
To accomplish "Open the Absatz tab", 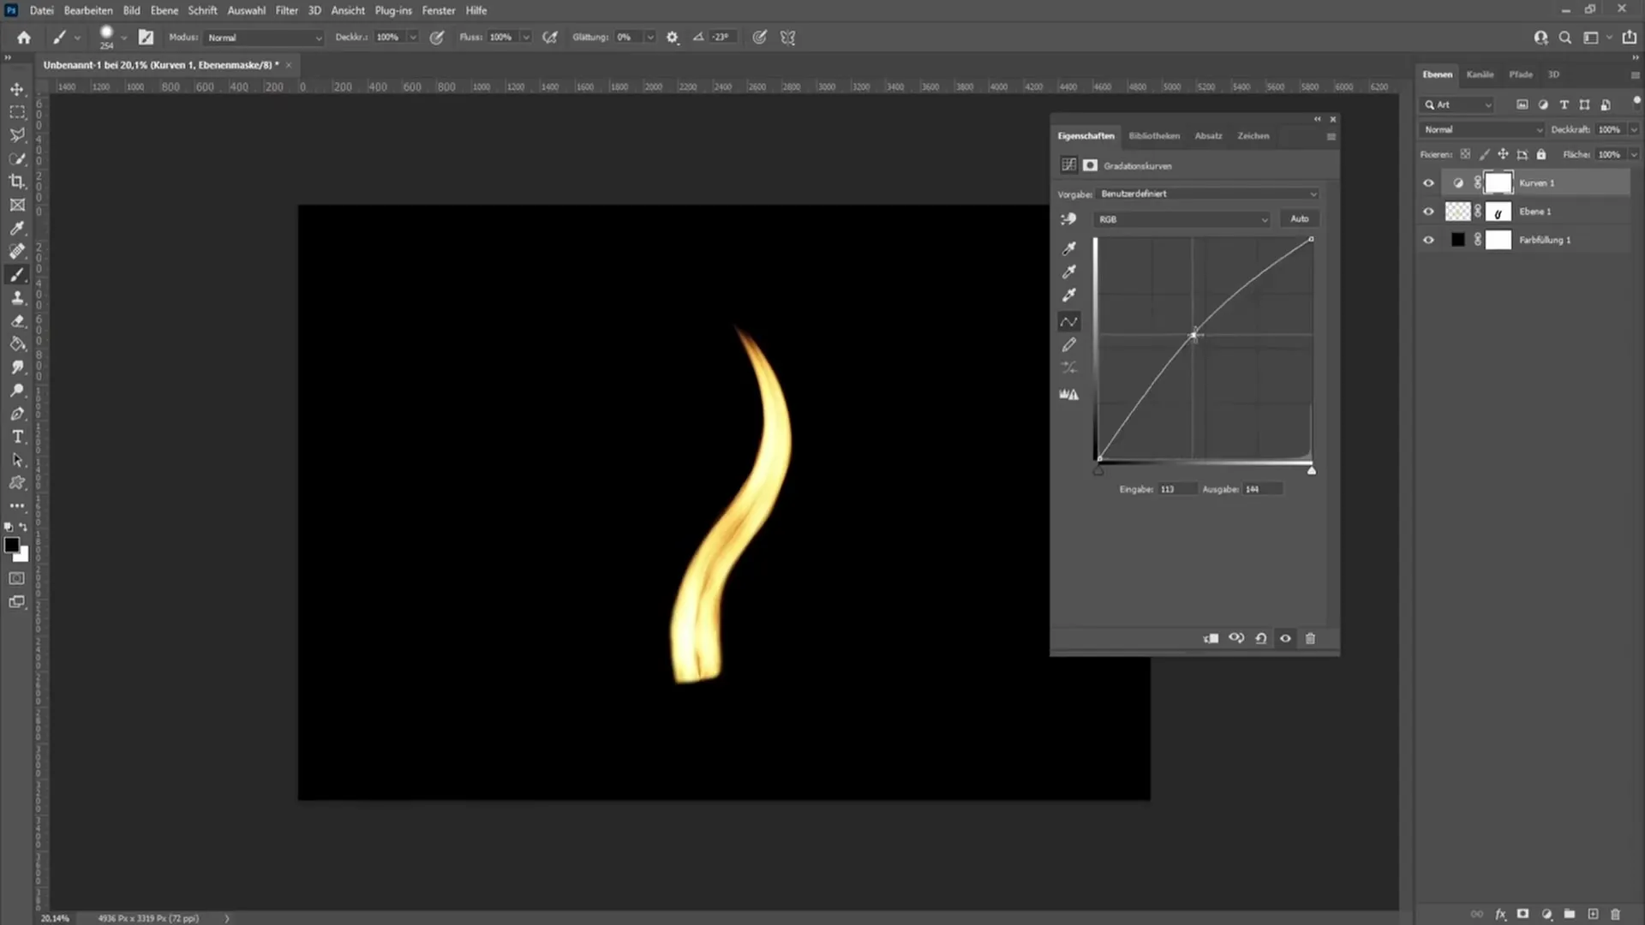I will click(x=1208, y=136).
